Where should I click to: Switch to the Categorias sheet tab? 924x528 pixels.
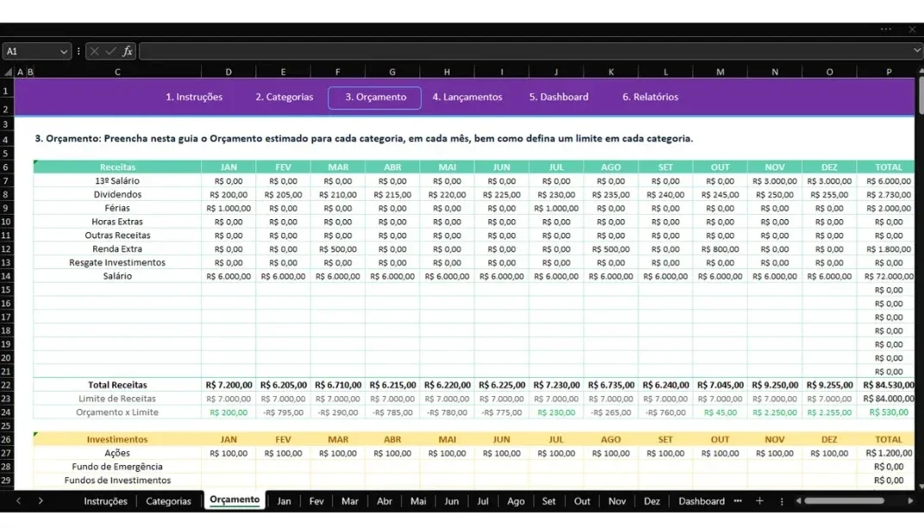click(168, 501)
